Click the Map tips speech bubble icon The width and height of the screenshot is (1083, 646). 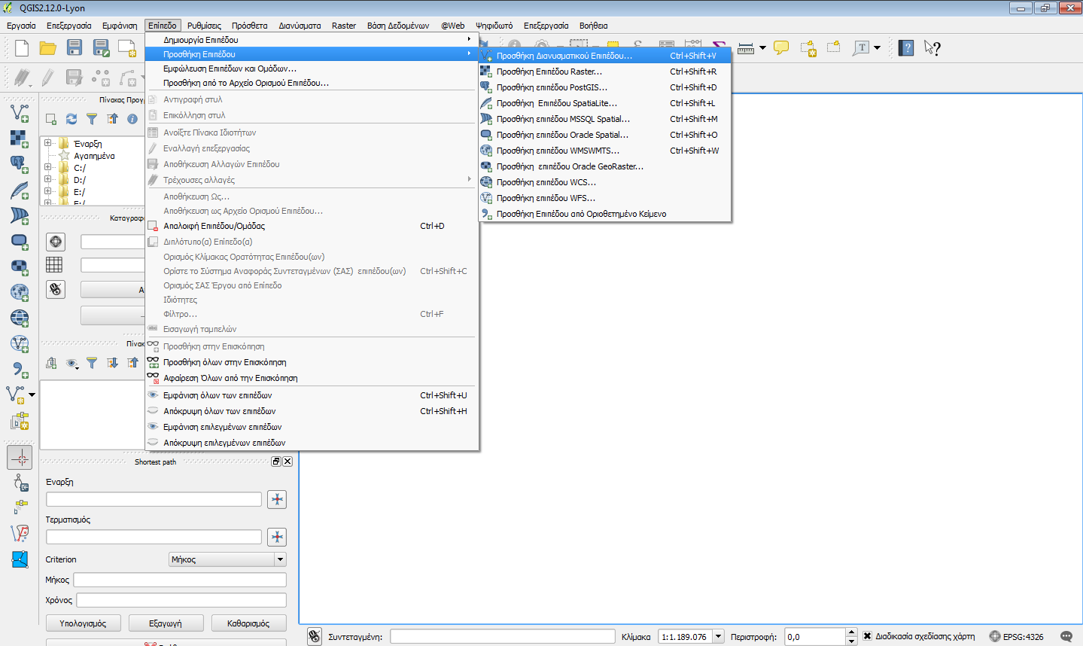tap(781, 48)
